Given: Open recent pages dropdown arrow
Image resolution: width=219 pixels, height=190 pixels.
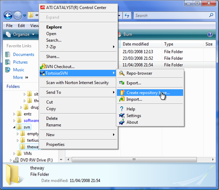Looking at the screenshot, I should [x=25, y=16].
